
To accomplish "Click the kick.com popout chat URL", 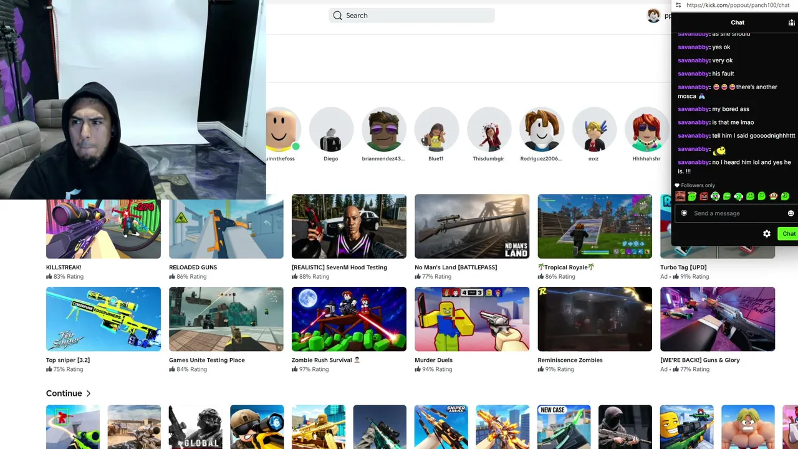I will click(738, 6).
